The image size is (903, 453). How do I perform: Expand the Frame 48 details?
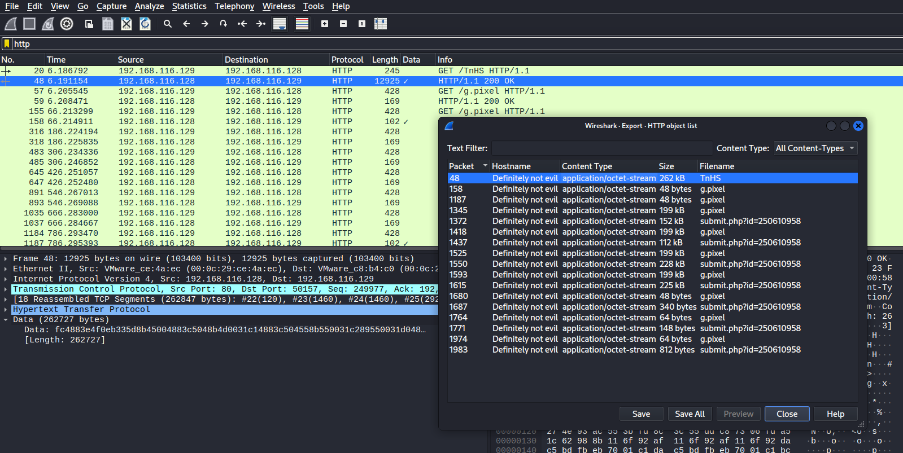[6, 259]
